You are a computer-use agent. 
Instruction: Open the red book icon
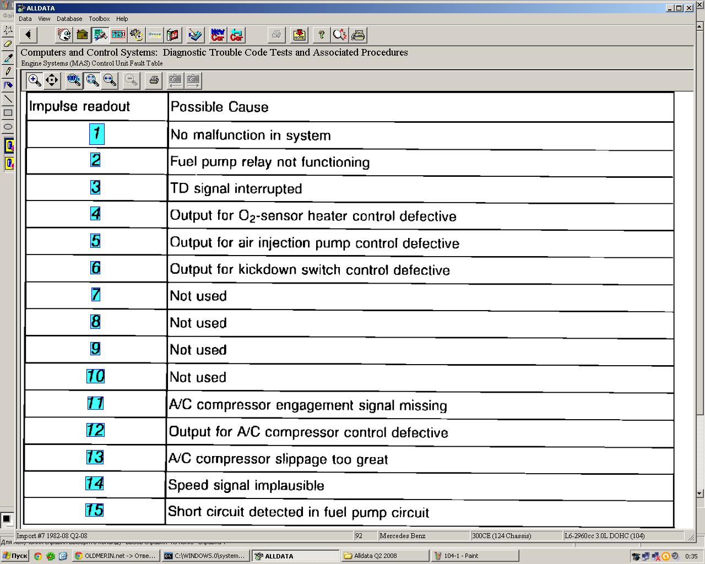[x=173, y=35]
